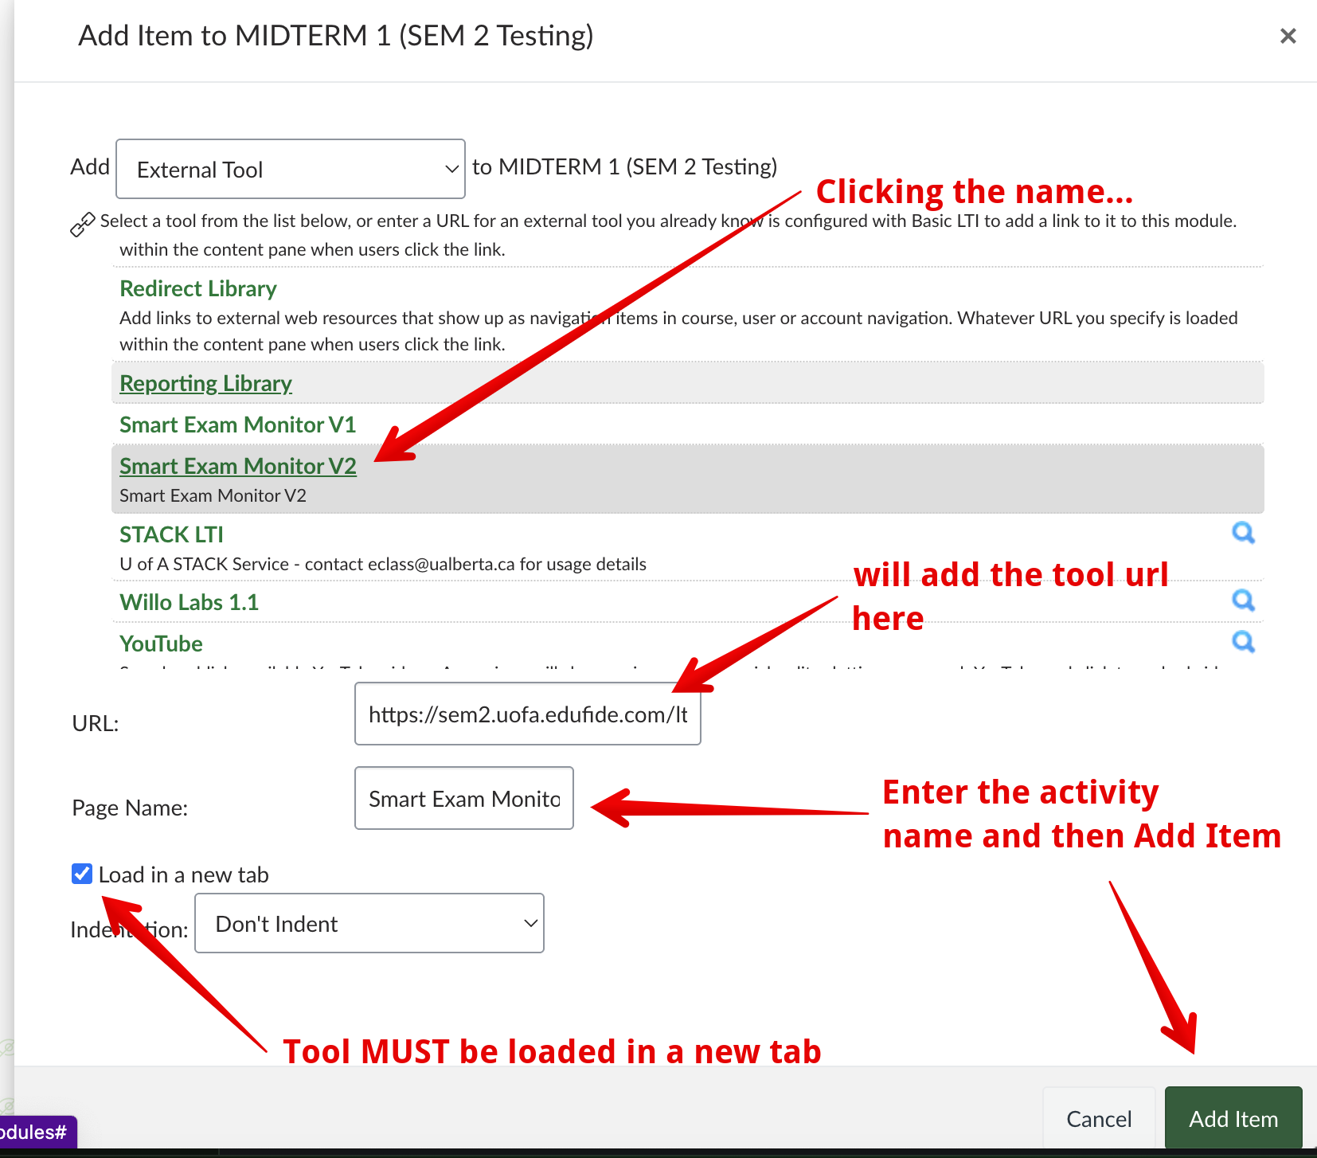
Task: Focus the Page Name text field
Action: click(463, 798)
